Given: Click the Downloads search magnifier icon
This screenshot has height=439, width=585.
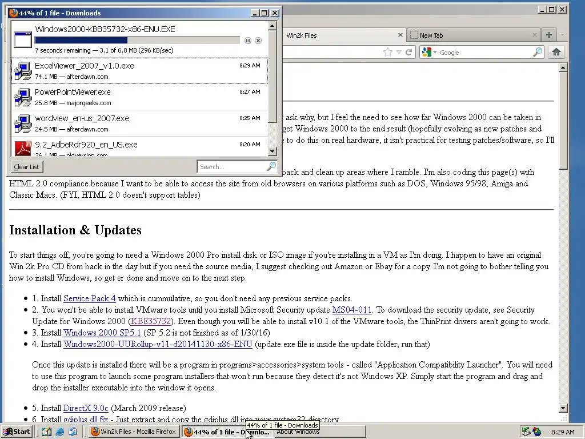Looking at the screenshot, I should [x=271, y=166].
